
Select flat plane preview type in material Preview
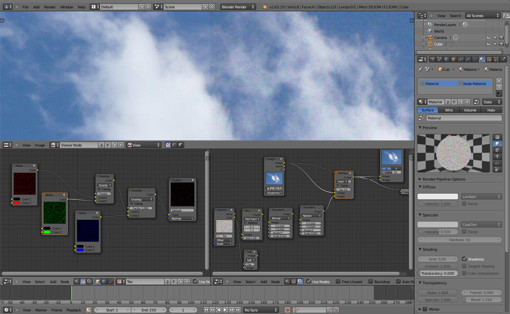[497, 137]
